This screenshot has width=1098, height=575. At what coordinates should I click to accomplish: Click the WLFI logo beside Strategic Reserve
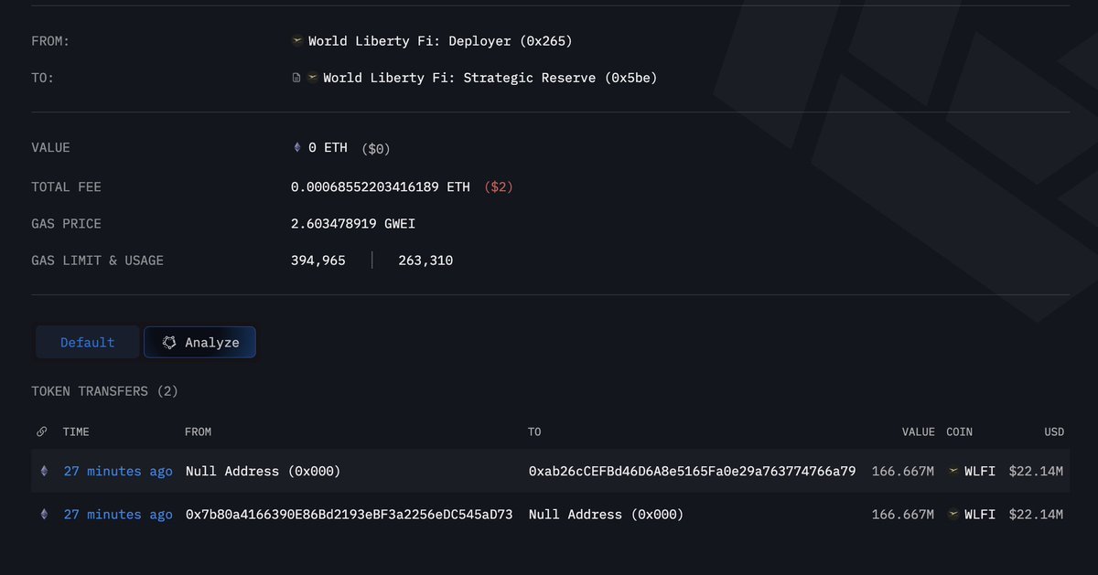312,78
